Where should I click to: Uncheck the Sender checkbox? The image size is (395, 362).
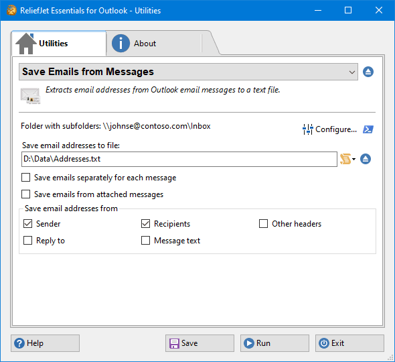coord(27,224)
